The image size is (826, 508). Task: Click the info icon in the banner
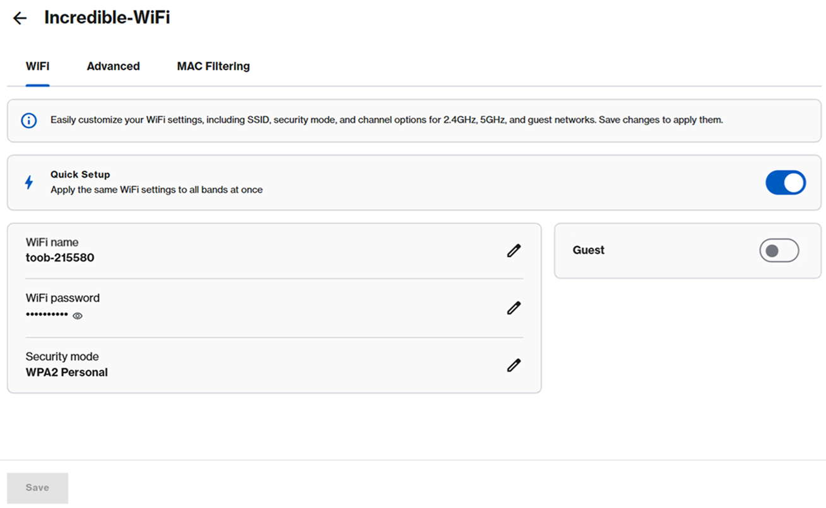(28, 120)
